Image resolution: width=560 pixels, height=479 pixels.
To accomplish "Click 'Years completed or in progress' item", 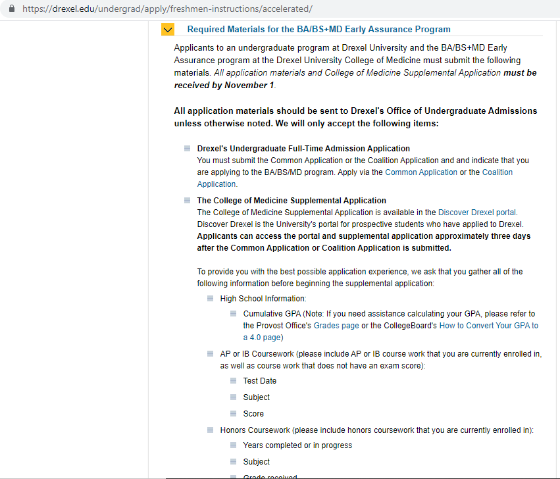I will point(297,445).
